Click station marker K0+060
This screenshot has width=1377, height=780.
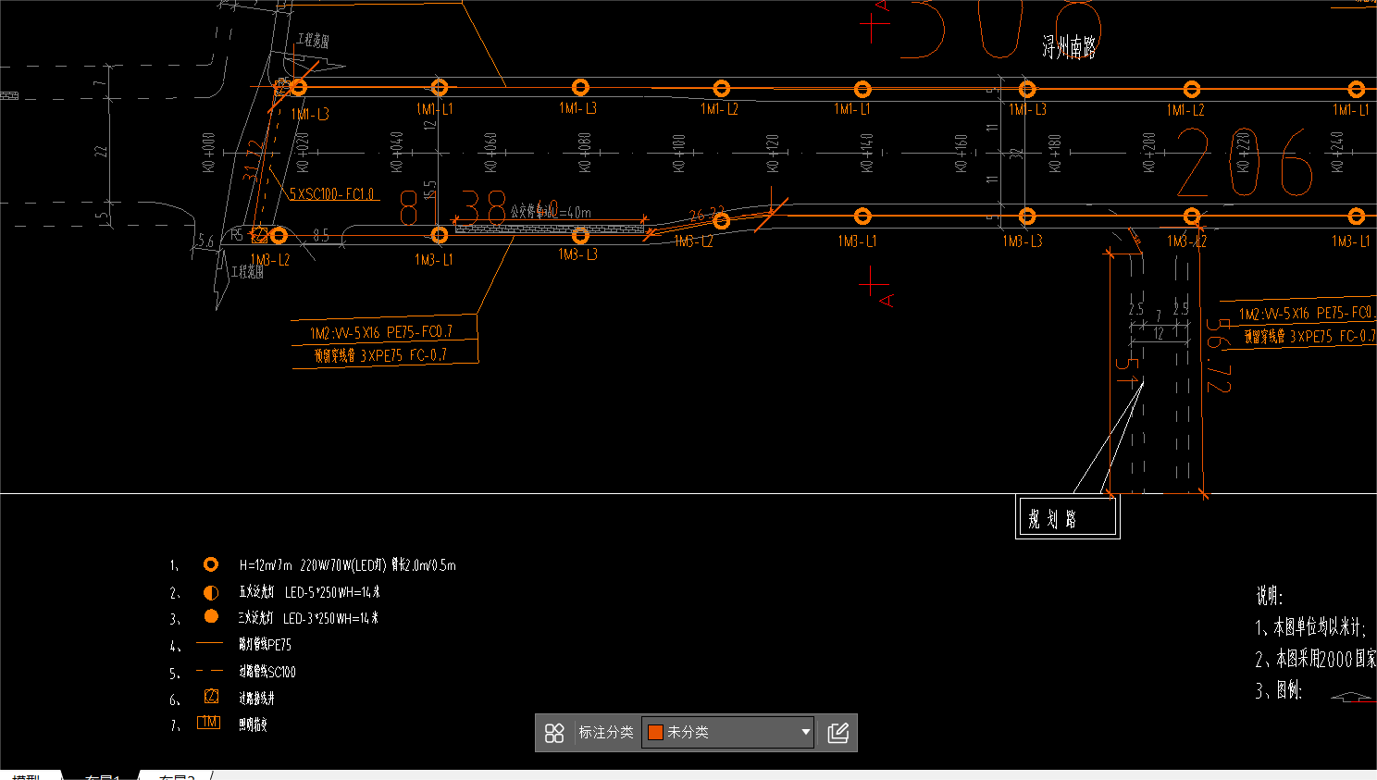click(x=490, y=152)
